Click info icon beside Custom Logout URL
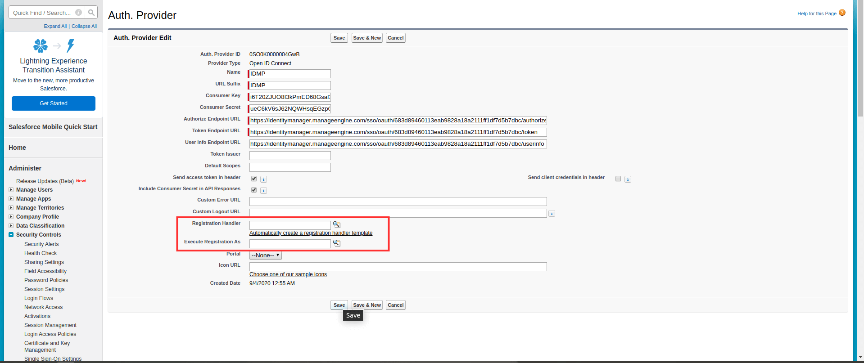Viewport: 864px width, 363px height. (552, 214)
